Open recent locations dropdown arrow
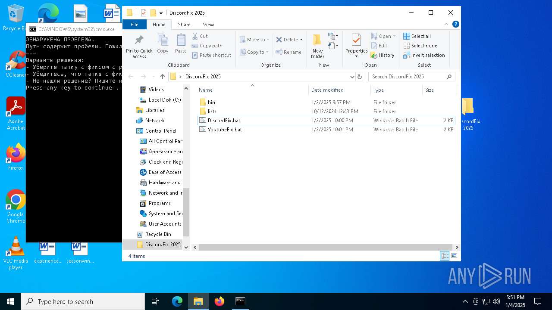 153,77
